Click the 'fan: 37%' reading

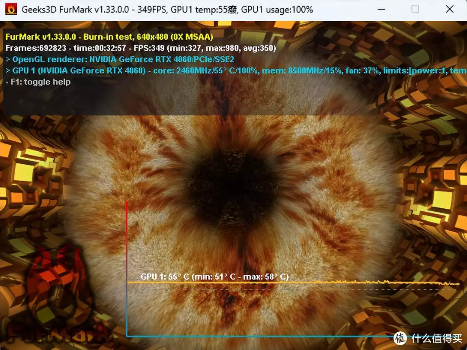[364, 70]
